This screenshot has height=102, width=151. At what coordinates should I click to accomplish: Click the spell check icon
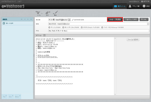(x=38, y=13)
